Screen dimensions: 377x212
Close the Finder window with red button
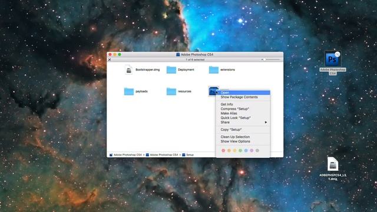pos(110,55)
